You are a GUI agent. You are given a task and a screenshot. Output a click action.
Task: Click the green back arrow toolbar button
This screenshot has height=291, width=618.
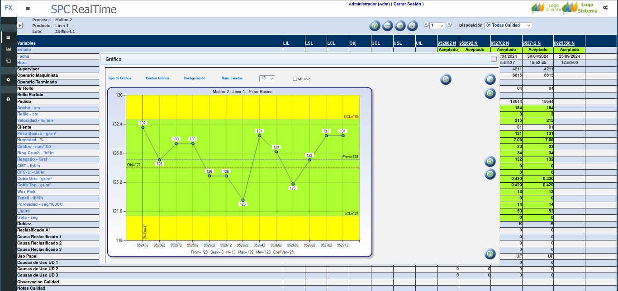tap(387, 26)
